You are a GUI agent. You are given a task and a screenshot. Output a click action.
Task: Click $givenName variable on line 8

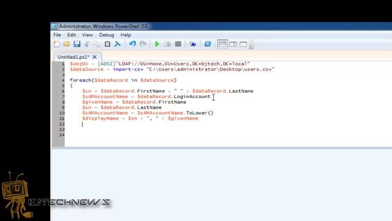[97, 102]
